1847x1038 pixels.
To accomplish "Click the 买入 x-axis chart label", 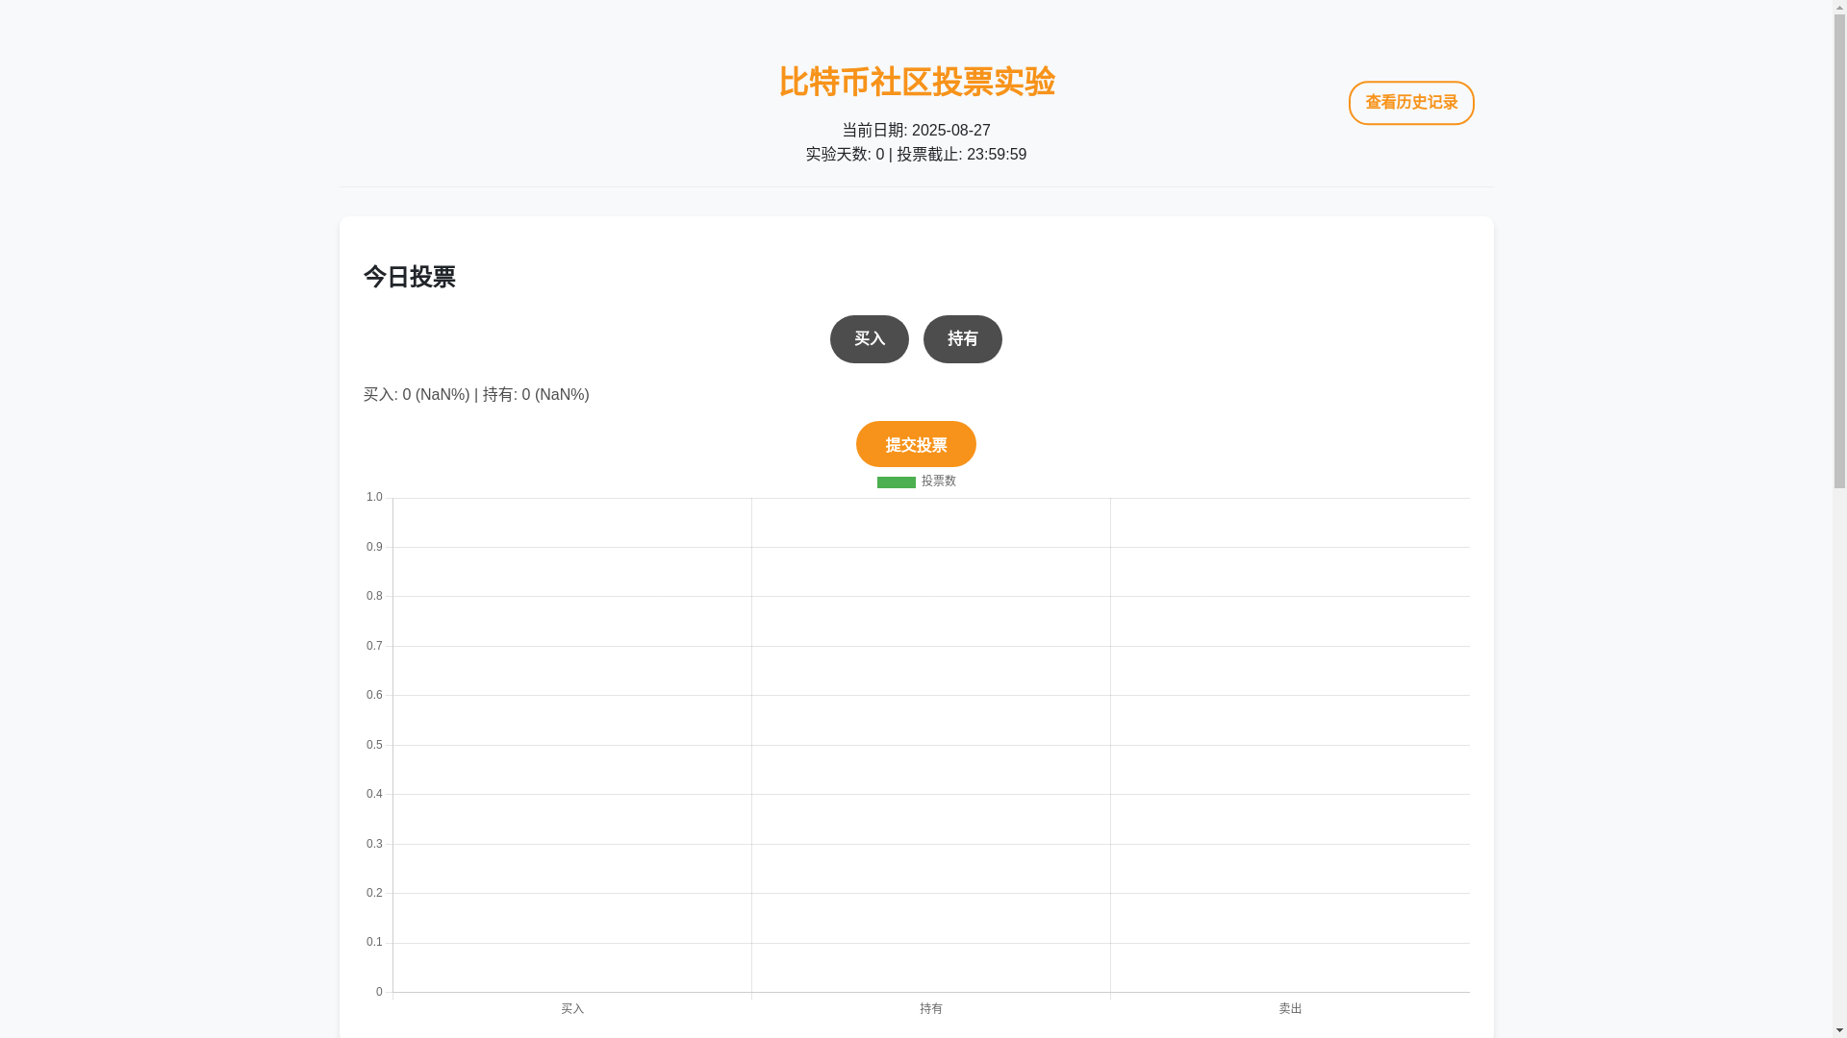I will pos(572,1008).
